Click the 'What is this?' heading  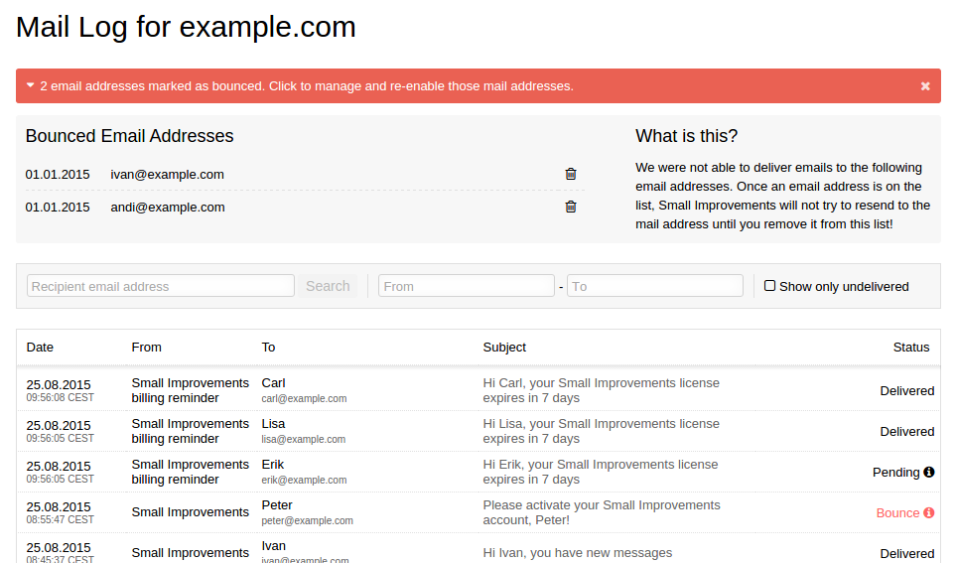coord(687,136)
